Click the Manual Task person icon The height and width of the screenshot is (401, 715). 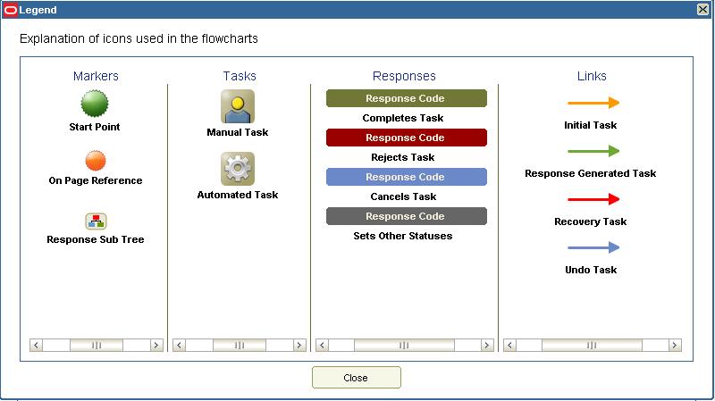(x=238, y=106)
